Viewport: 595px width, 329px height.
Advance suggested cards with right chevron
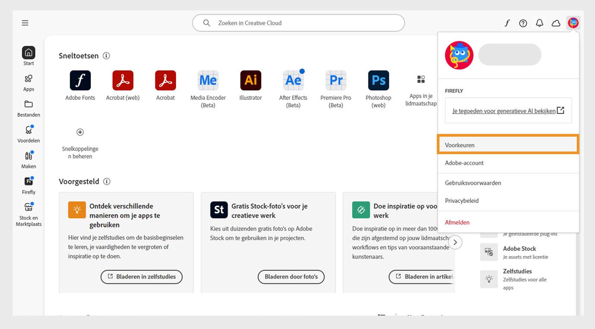coord(455,242)
